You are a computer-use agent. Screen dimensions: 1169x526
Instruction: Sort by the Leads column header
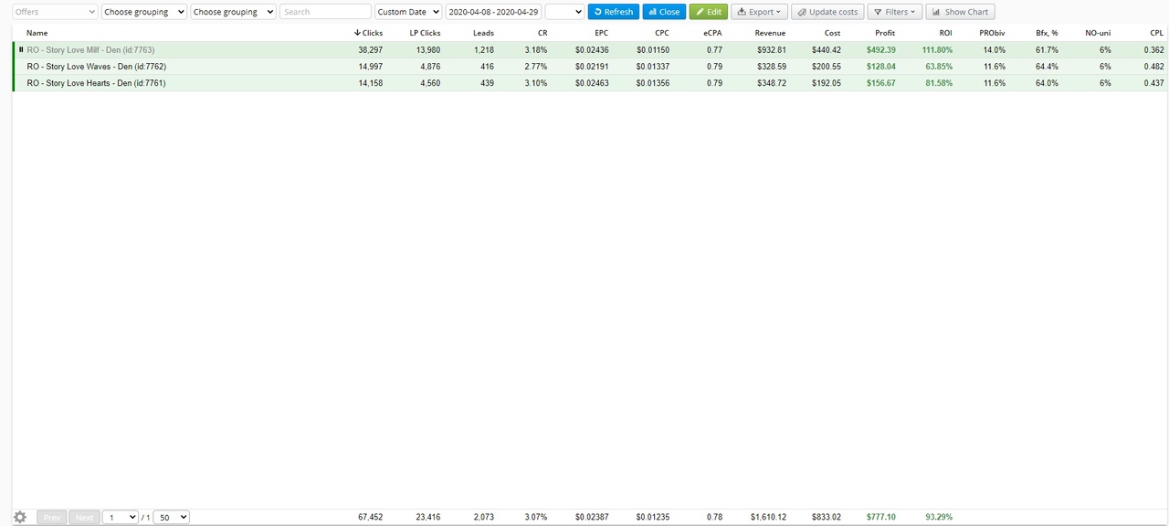(x=483, y=33)
